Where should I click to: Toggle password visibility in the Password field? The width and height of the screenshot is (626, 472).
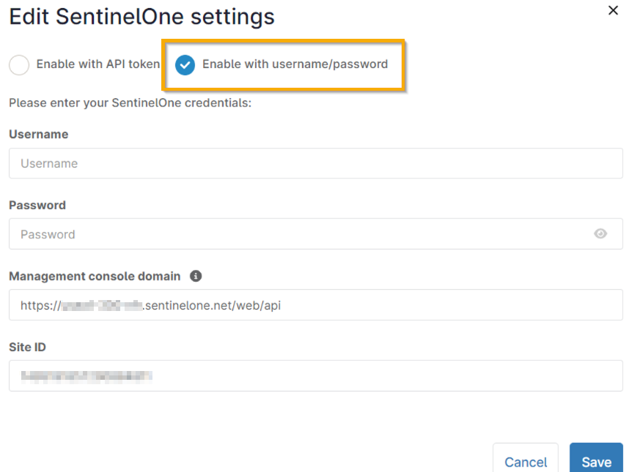[601, 233]
